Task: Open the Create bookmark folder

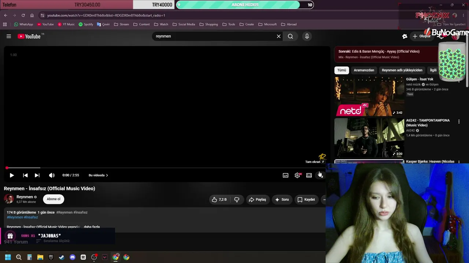Action: (x=247, y=24)
